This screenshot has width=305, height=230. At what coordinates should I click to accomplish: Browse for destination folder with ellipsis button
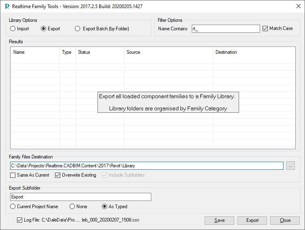pos(290,166)
